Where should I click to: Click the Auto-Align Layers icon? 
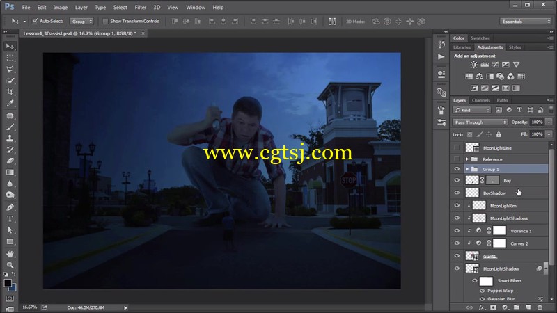(332, 22)
